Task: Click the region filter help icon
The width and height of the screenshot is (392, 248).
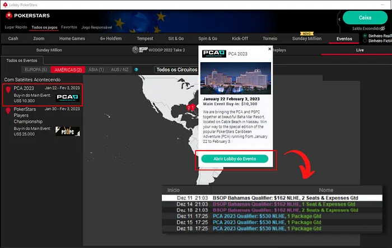Action: coord(136,69)
